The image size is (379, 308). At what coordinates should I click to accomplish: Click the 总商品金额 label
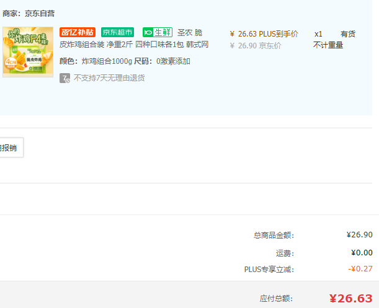pos(274,235)
